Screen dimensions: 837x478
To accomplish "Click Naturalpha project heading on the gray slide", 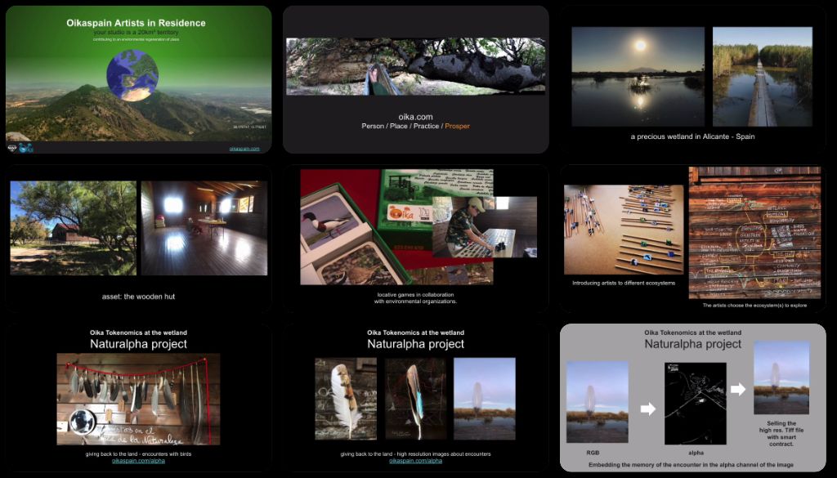I will click(x=692, y=344).
